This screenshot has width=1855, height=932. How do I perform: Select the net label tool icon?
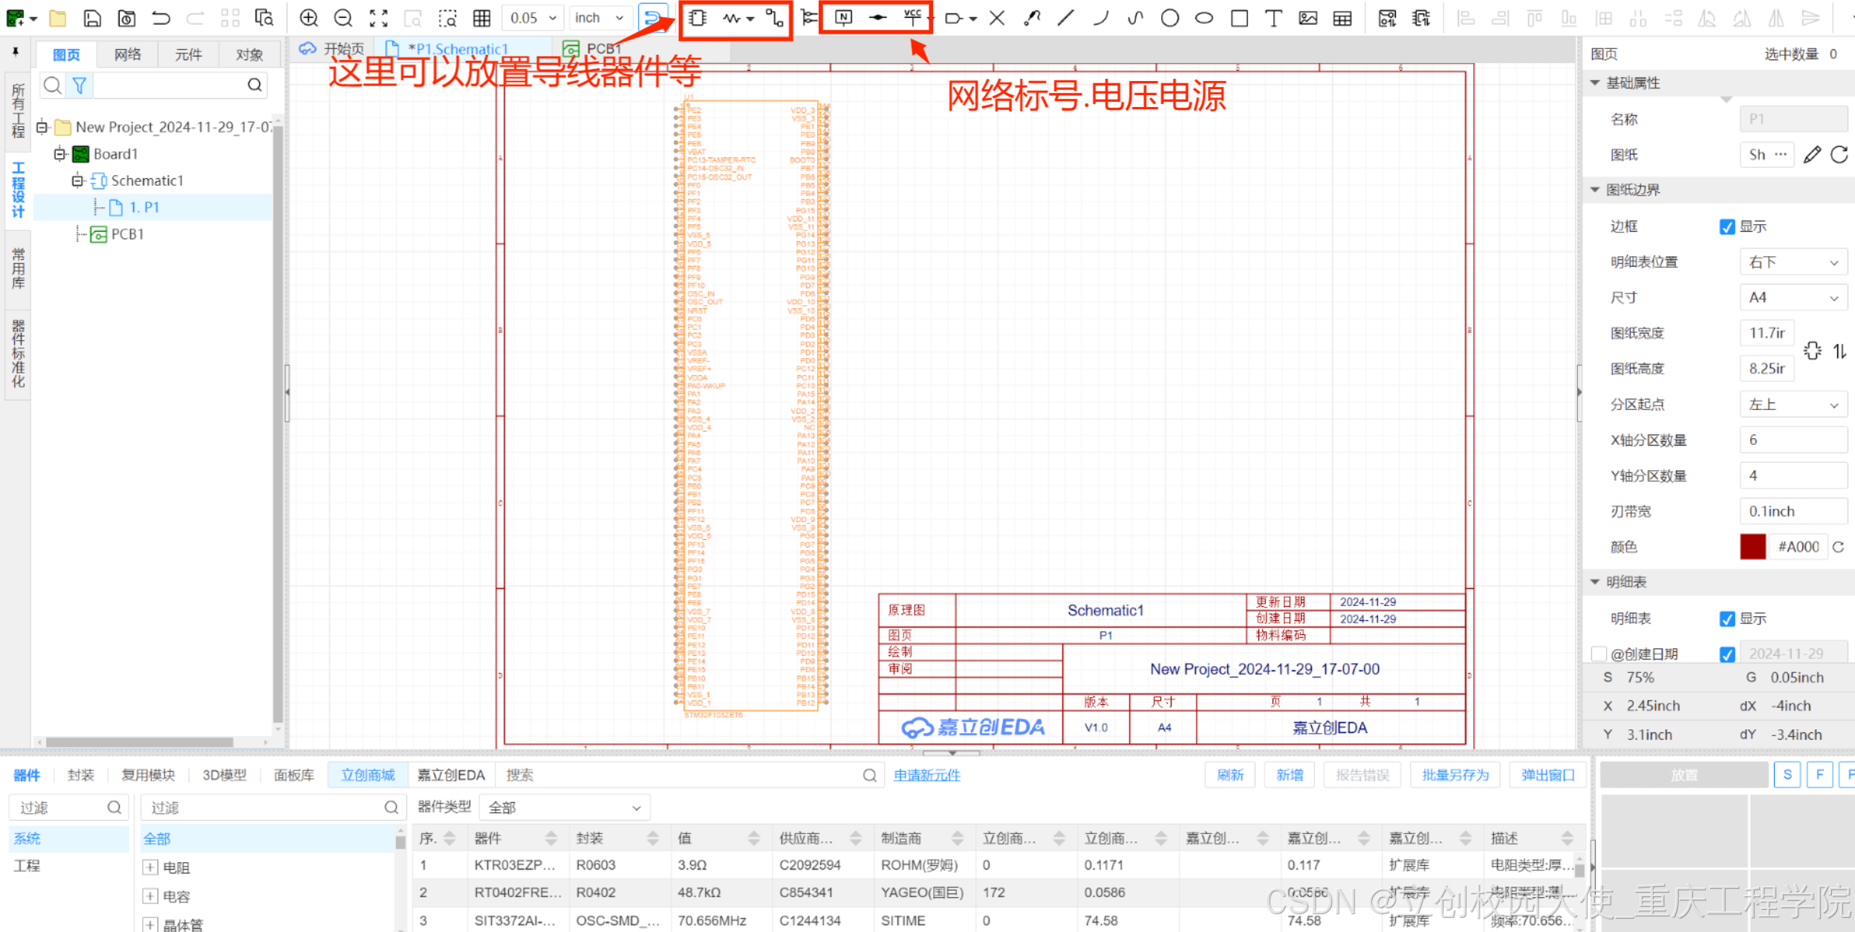843,18
